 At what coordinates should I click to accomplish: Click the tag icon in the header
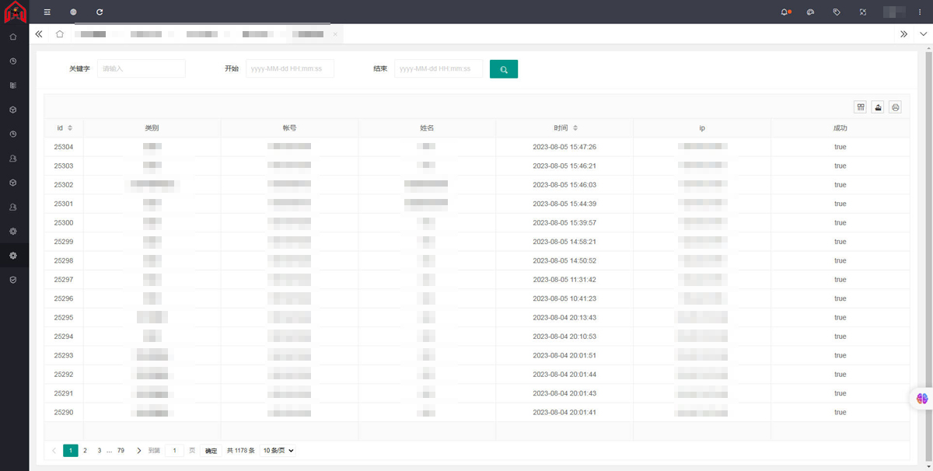click(x=837, y=12)
